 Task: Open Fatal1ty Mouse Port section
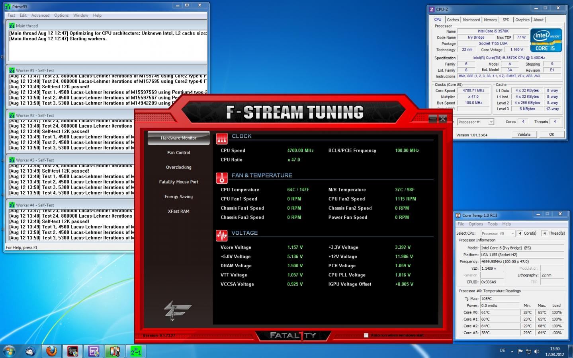[178, 182]
